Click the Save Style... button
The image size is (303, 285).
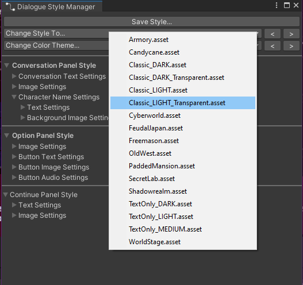[x=152, y=22]
